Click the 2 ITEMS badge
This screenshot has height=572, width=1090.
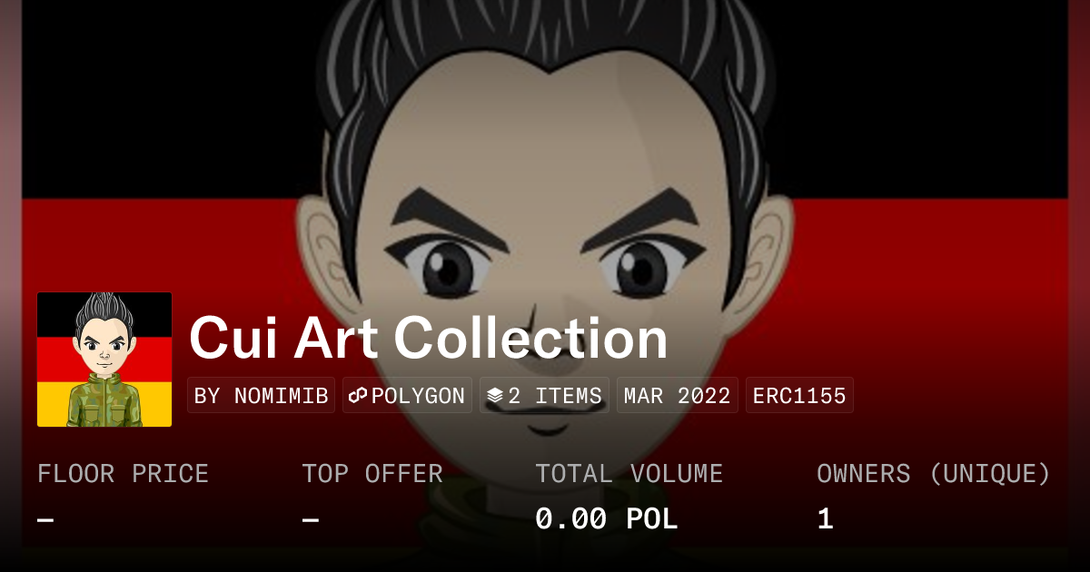pyautogui.click(x=544, y=396)
